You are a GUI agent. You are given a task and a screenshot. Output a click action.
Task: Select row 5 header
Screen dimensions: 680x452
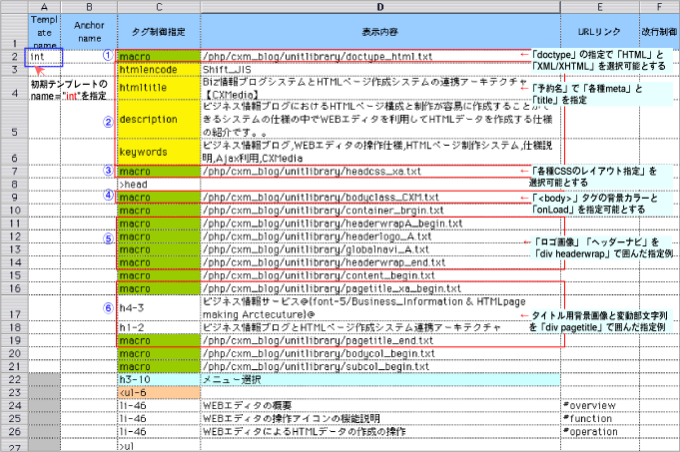tap(14, 119)
